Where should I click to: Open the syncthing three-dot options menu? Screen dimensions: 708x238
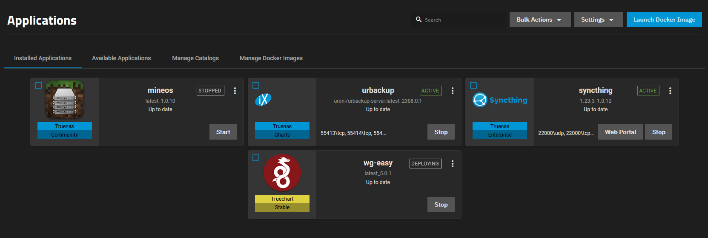pos(670,91)
